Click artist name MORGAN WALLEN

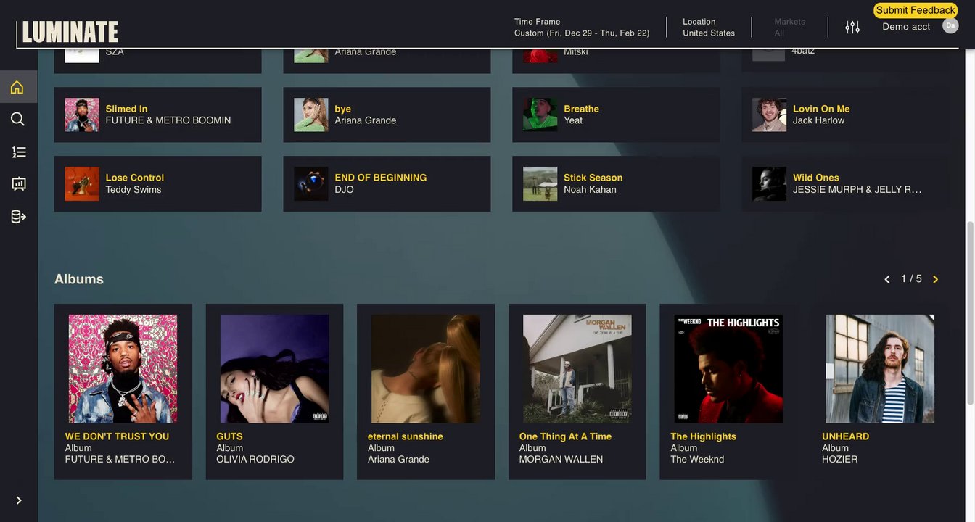click(x=561, y=460)
